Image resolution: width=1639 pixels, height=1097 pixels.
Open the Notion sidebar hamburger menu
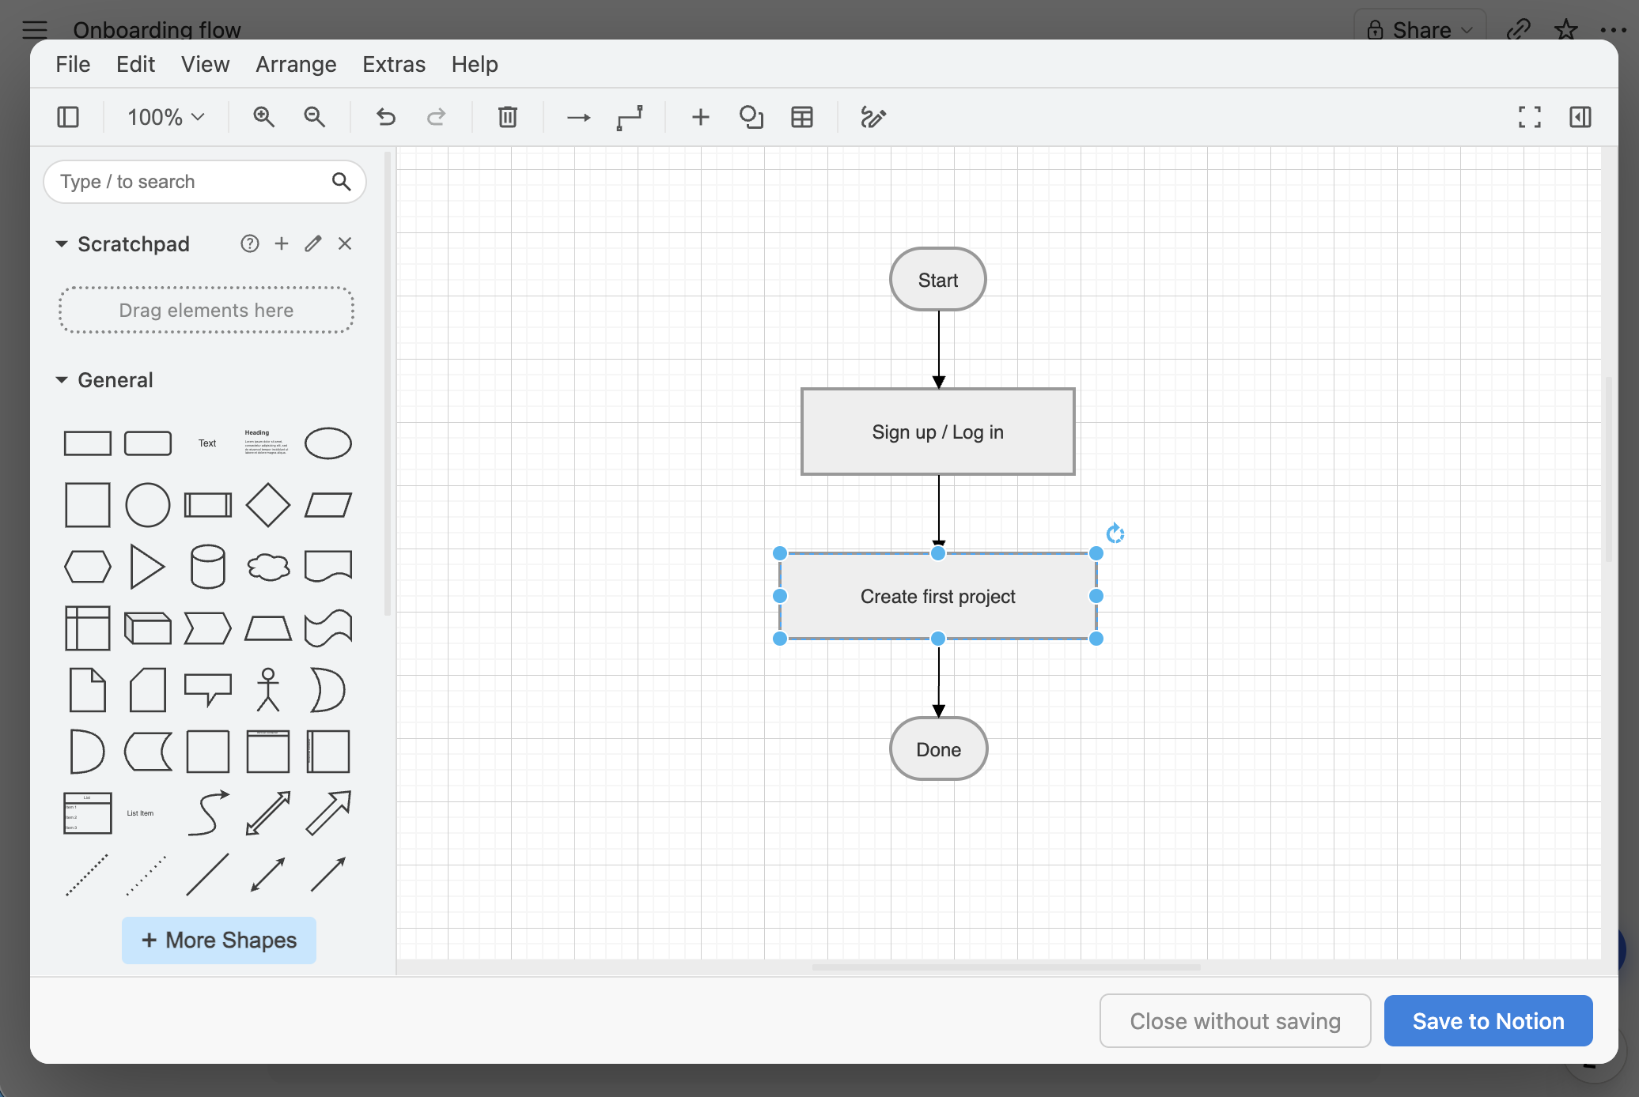[35, 30]
